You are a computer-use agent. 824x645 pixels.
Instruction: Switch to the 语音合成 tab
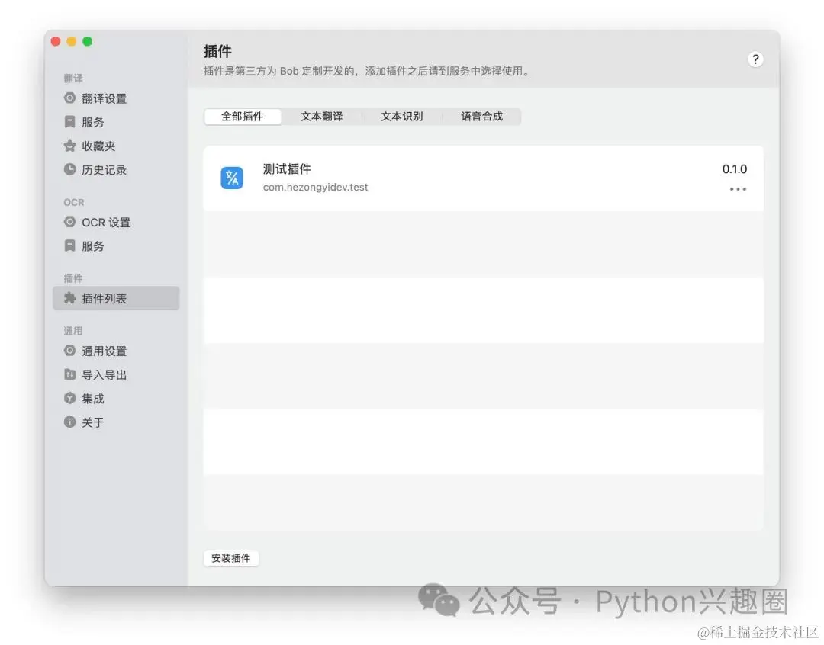(x=482, y=116)
